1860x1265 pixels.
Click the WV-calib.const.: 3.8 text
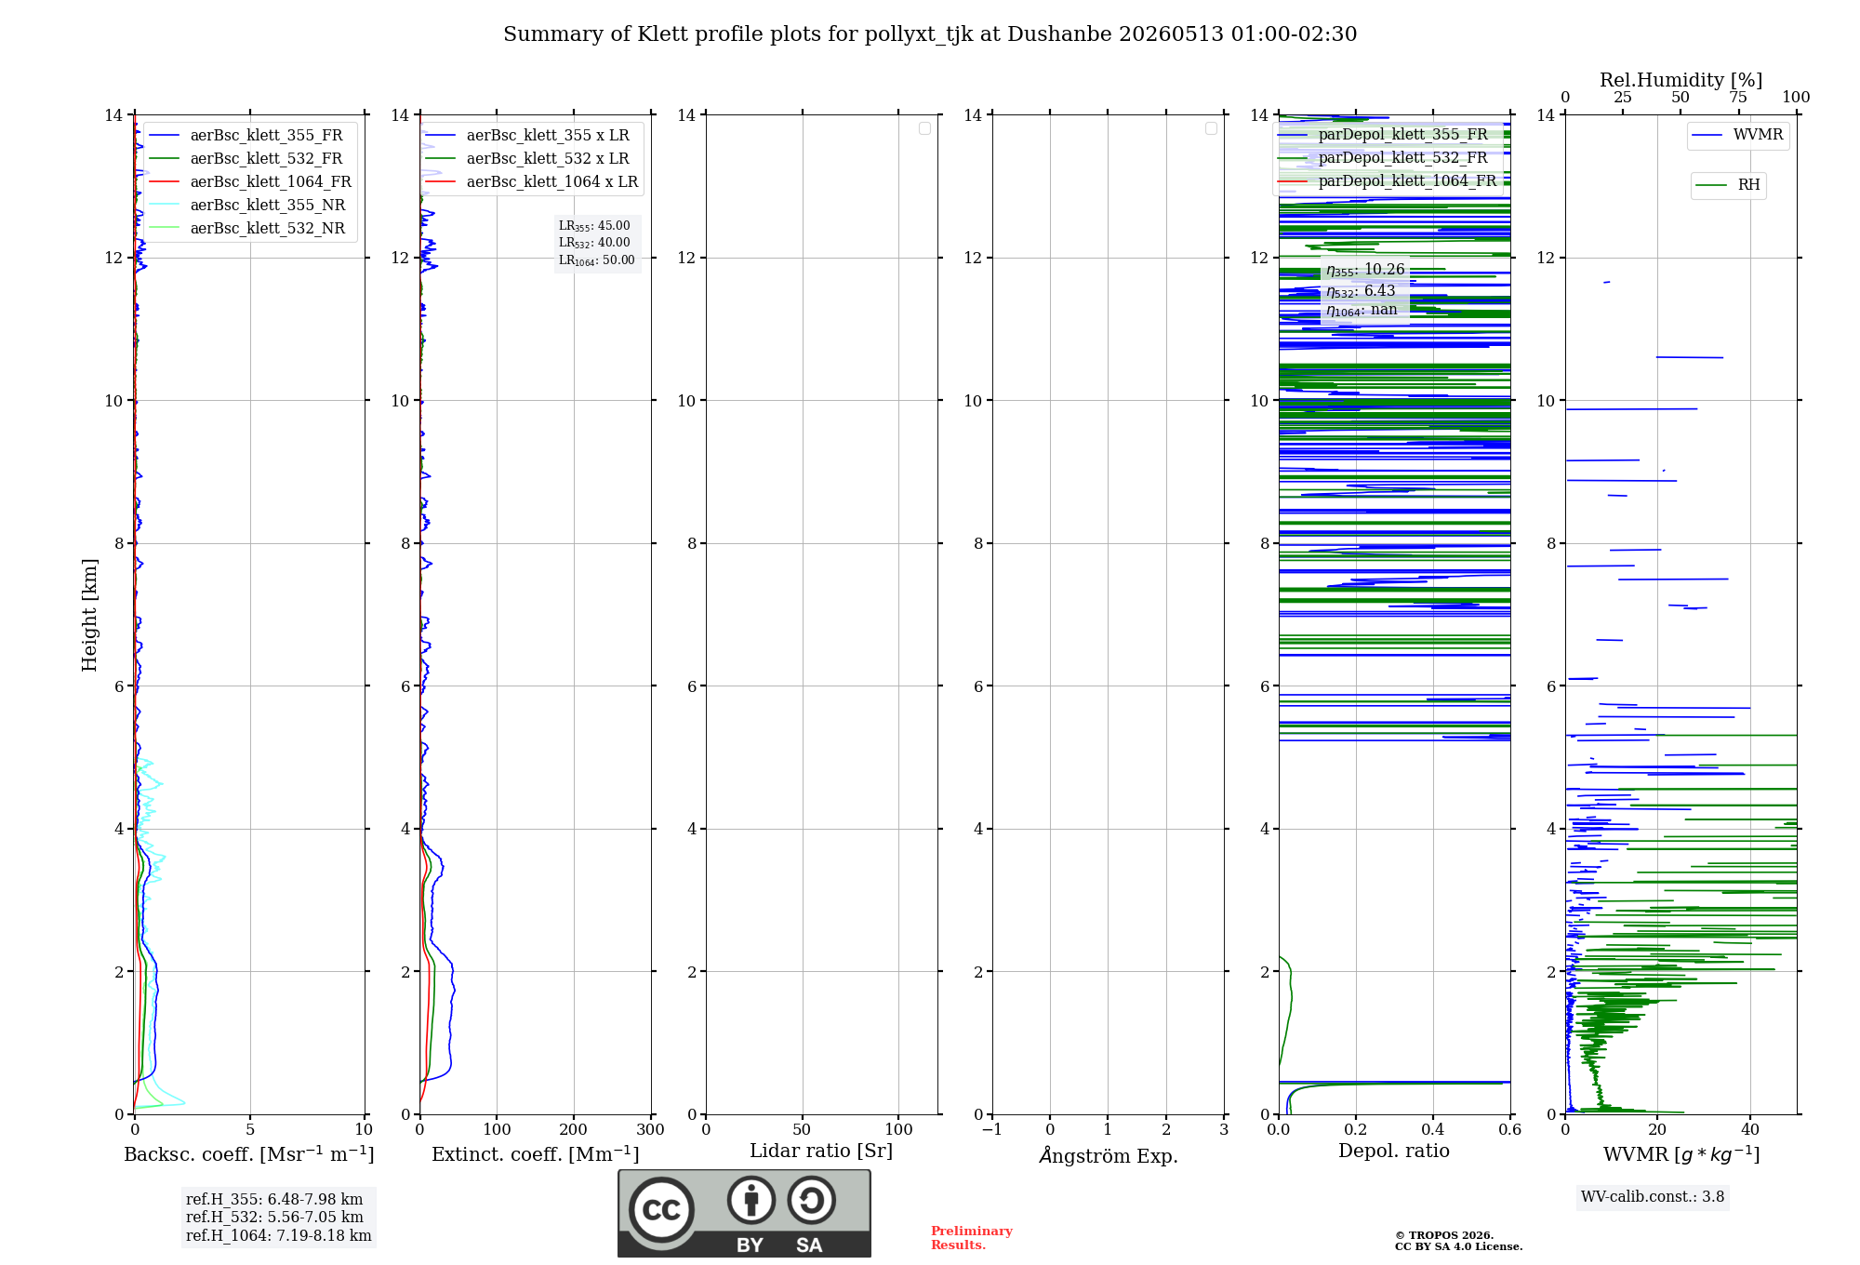(1653, 1197)
